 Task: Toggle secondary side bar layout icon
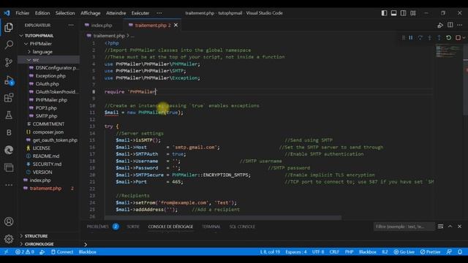403,13
